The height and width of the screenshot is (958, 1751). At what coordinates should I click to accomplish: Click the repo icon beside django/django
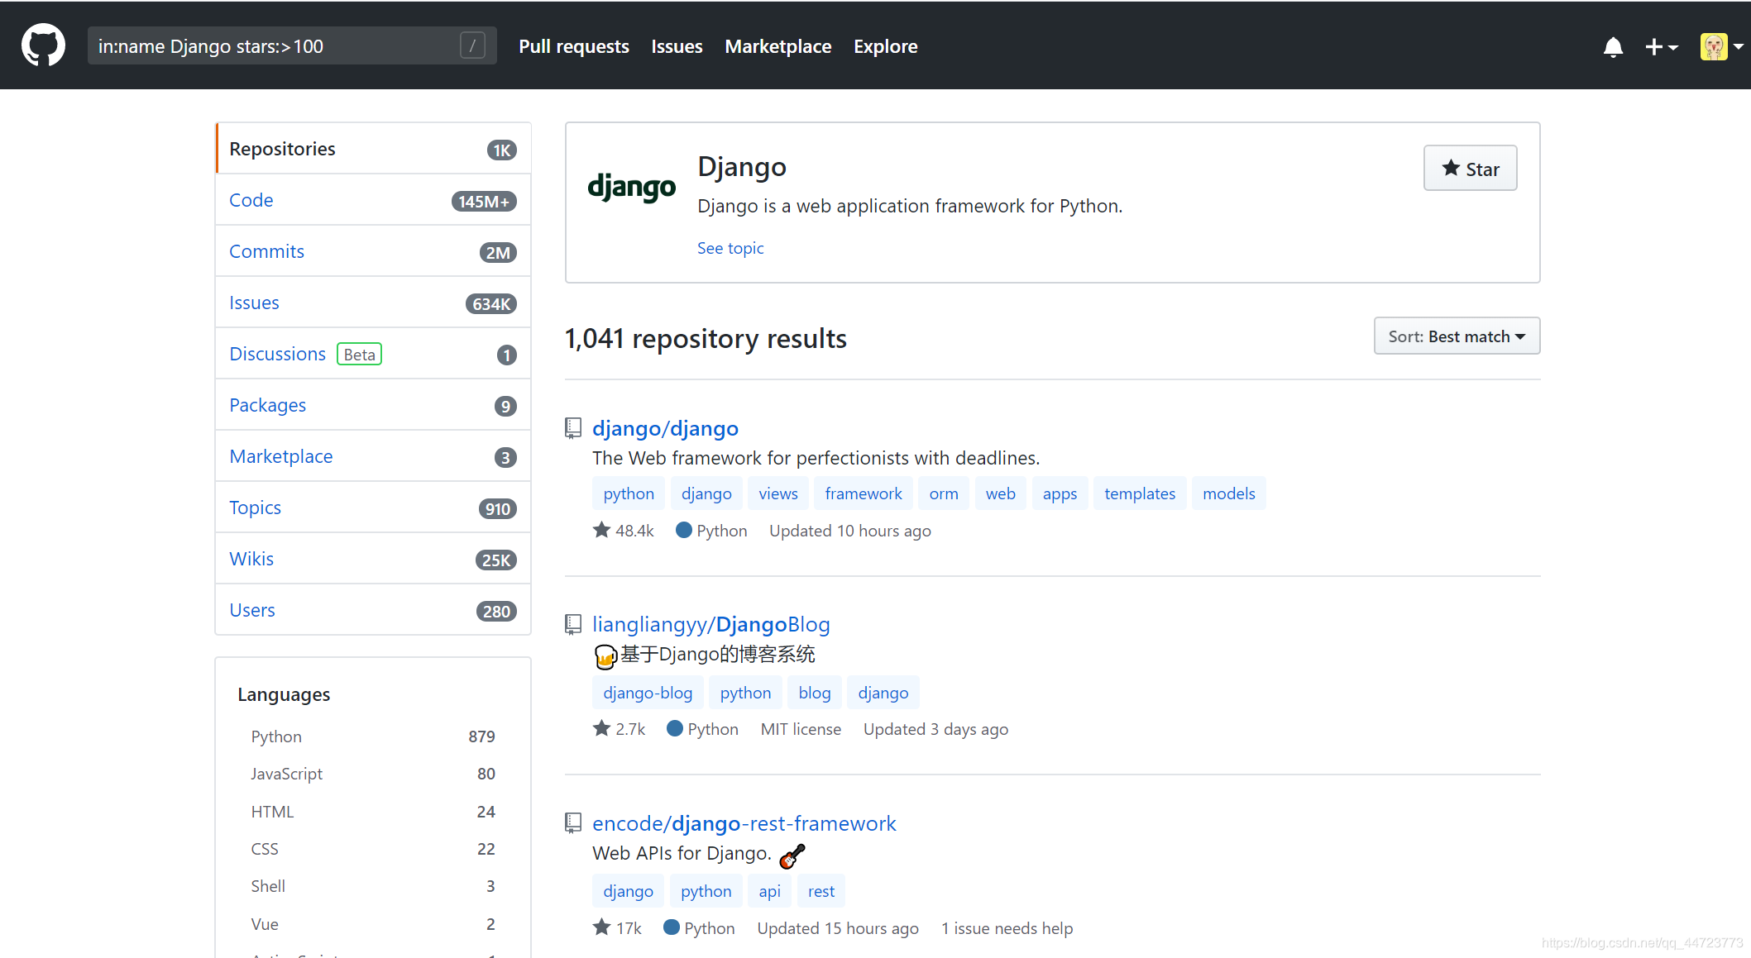[x=573, y=427]
